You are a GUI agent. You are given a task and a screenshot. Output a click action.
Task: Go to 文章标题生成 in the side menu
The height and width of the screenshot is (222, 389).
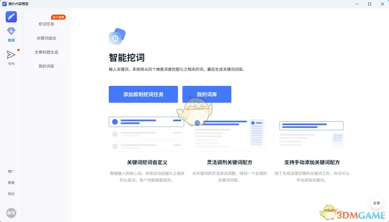tap(46, 52)
